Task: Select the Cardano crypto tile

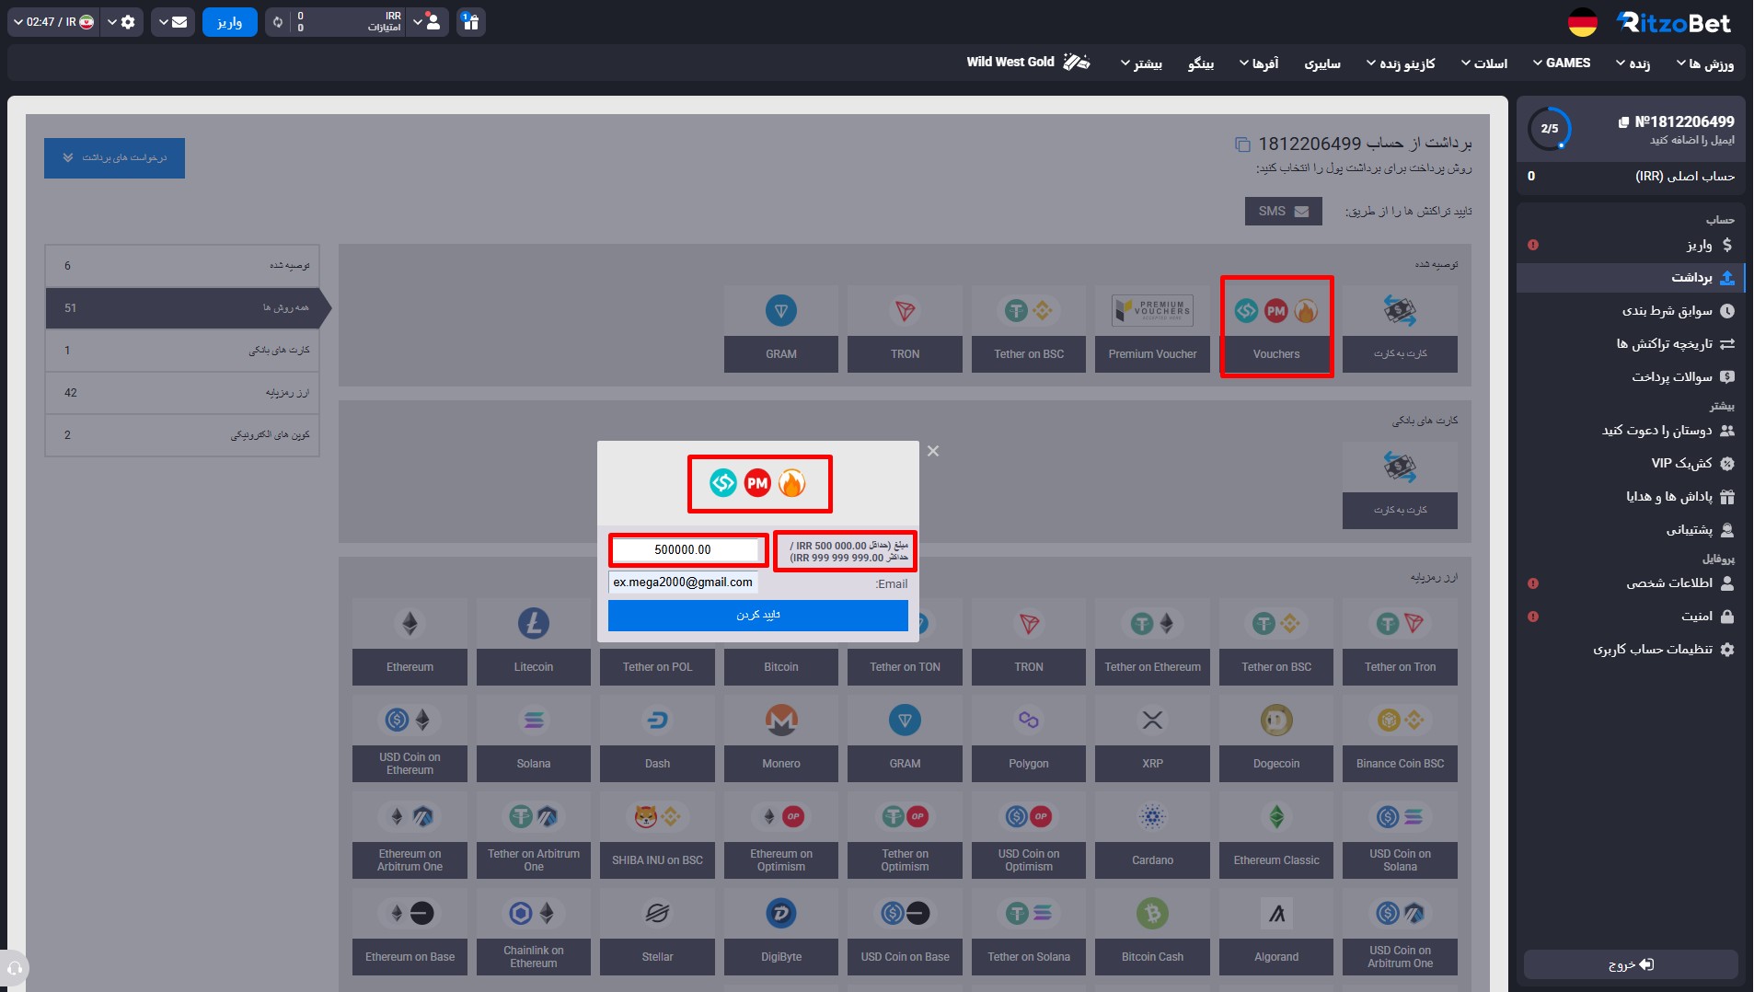Action: [x=1152, y=835]
